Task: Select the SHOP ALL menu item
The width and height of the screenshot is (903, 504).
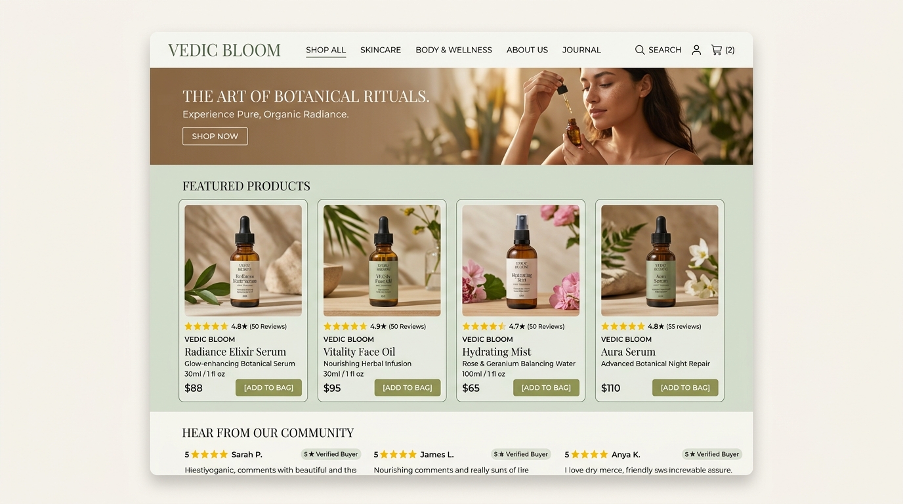Action: 325,50
